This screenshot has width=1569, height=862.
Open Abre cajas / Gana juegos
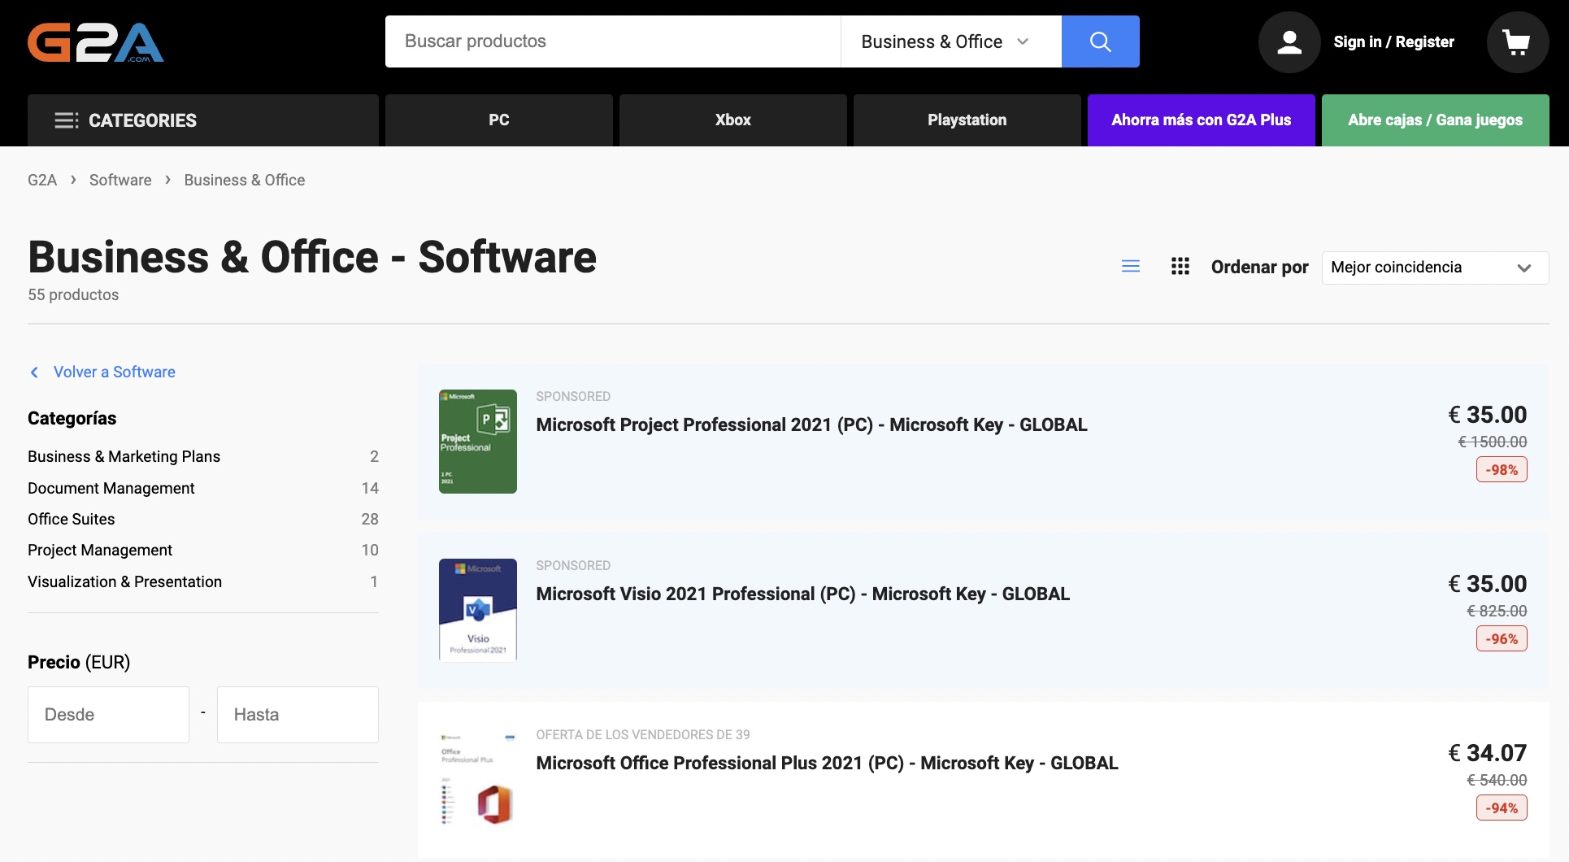(1436, 120)
